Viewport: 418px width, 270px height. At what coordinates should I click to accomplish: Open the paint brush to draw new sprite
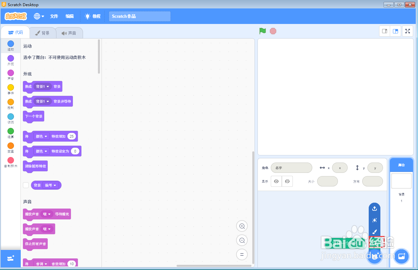click(375, 232)
